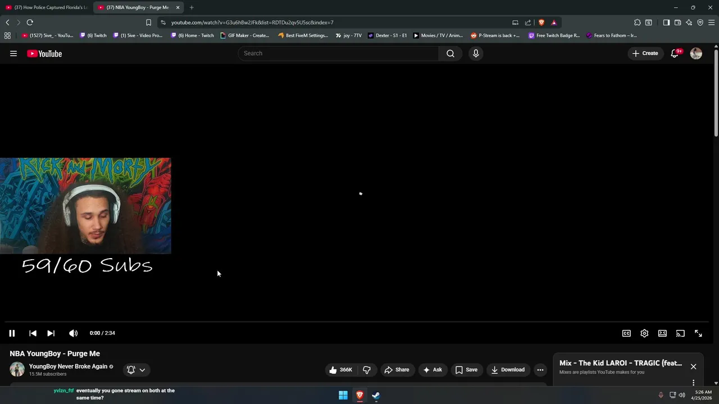Expand the subscription notification bell dropdown
The height and width of the screenshot is (404, 719).
click(x=136, y=370)
